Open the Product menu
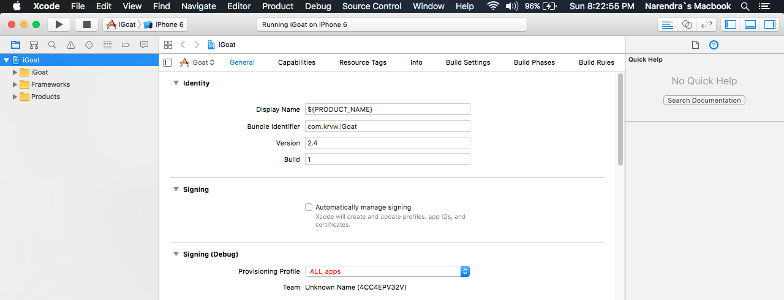 278,6
